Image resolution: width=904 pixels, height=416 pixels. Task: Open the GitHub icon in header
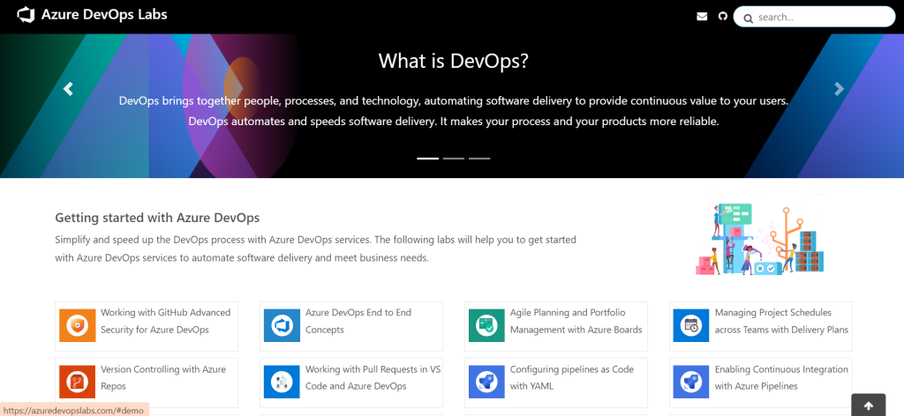click(x=722, y=16)
